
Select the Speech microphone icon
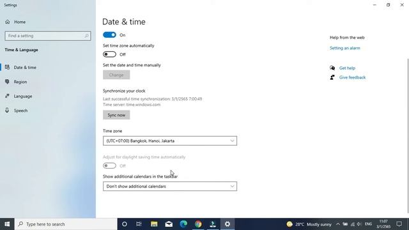(7, 111)
